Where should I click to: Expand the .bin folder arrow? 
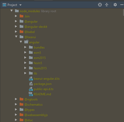pyautogui.click(x=16, y=16)
